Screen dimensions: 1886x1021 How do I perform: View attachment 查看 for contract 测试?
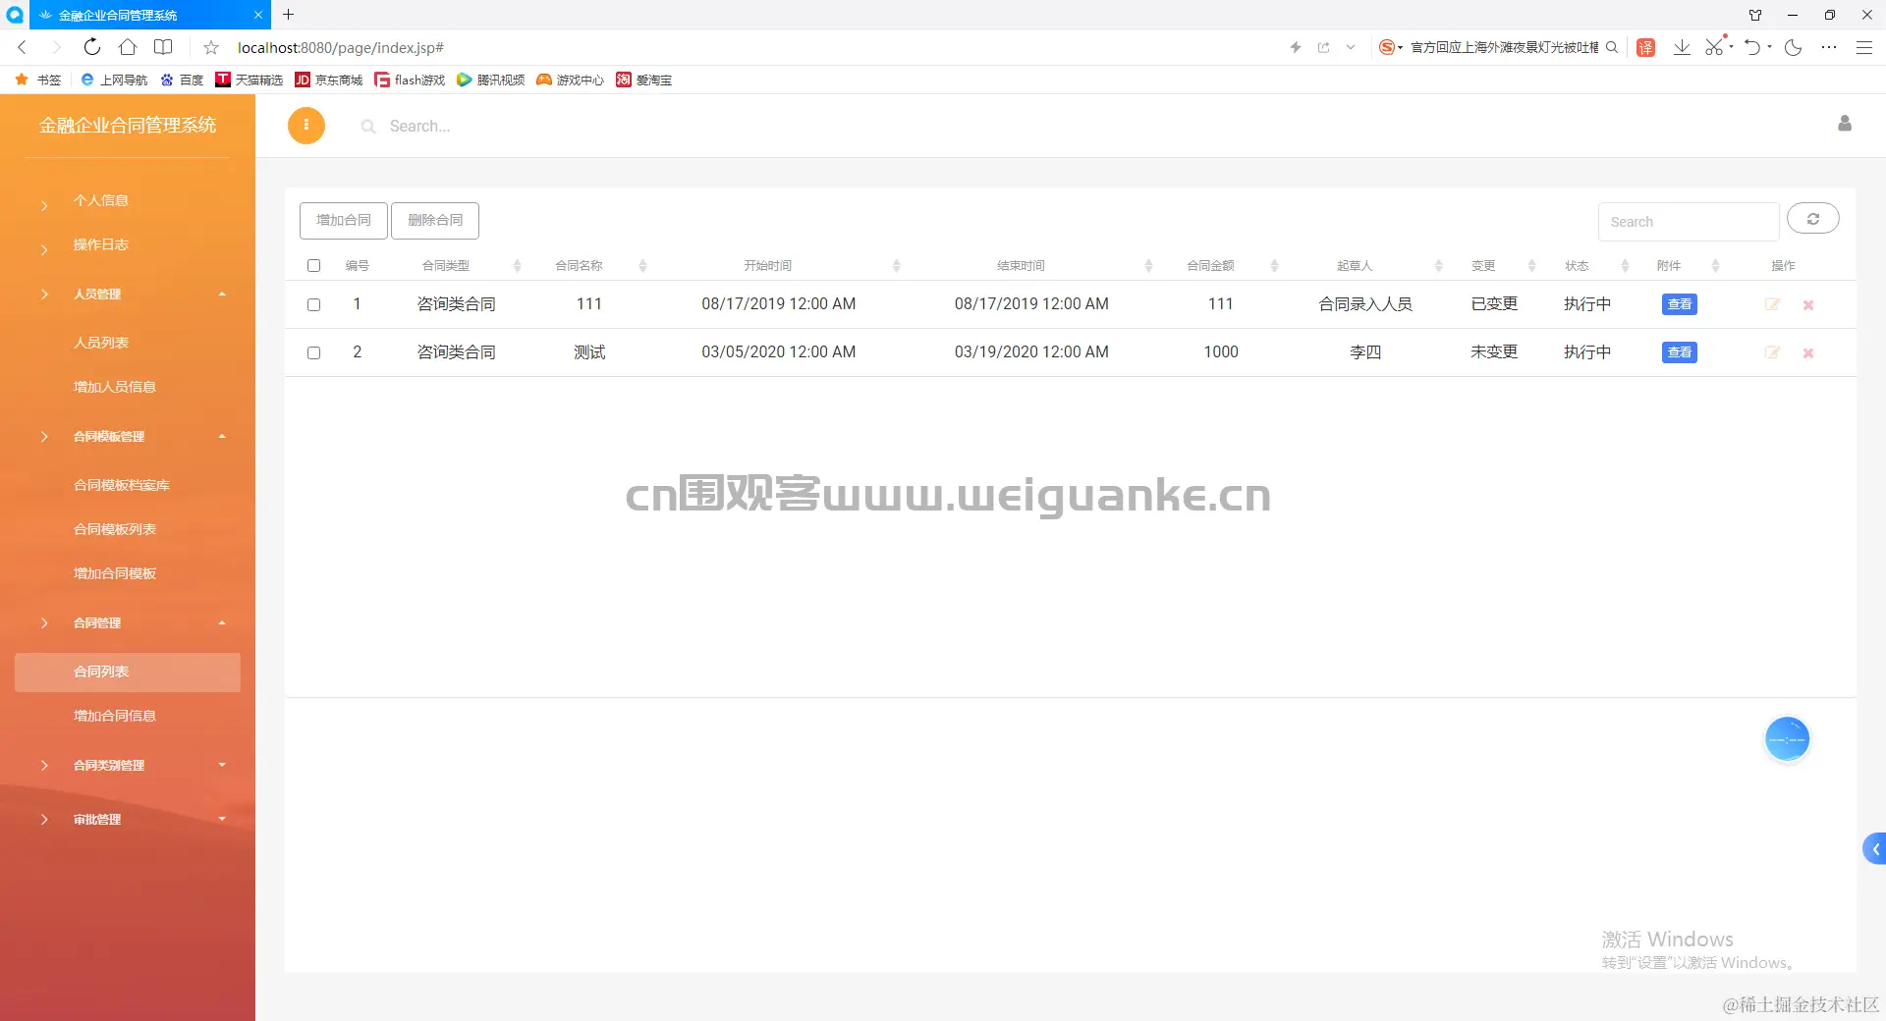click(x=1680, y=352)
